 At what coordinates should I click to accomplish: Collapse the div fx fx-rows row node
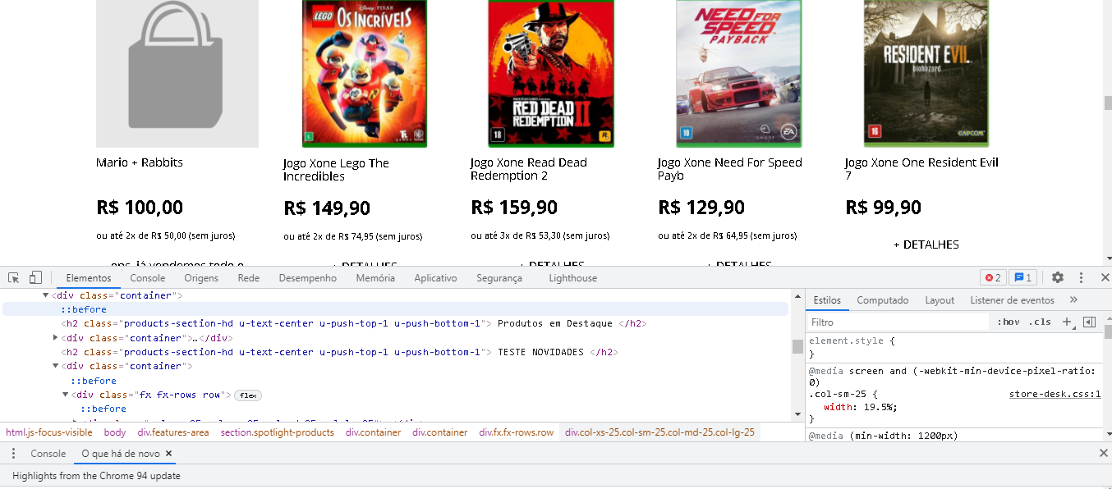66,395
